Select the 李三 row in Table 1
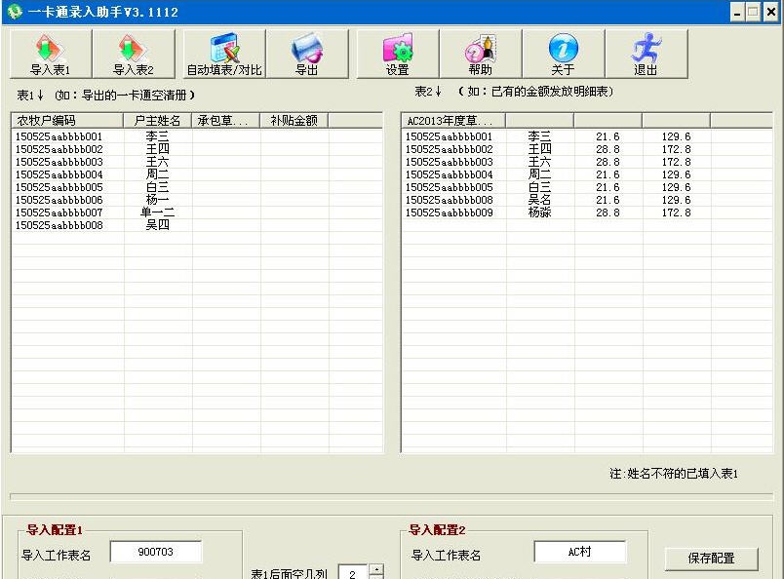 tap(98, 136)
